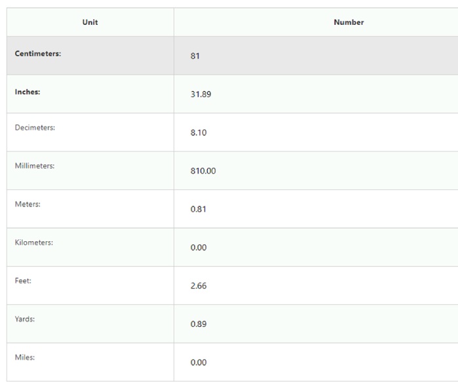Image resolution: width=458 pixels, height=382 pixels.
Task: Click the Millimeters label
Action: 35,166
